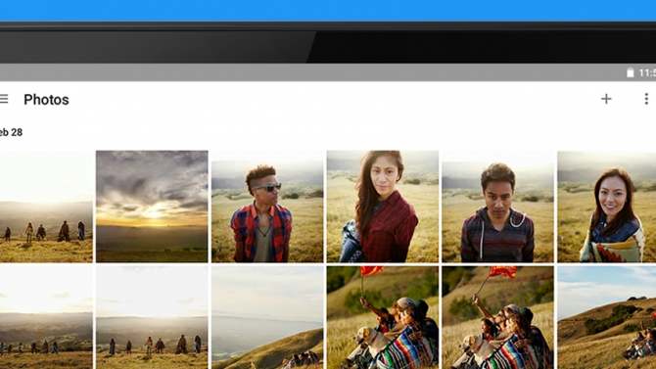Open top-row photo of hikers at sunrise
The height and width of the screenshot is (369, 656).
46,207
